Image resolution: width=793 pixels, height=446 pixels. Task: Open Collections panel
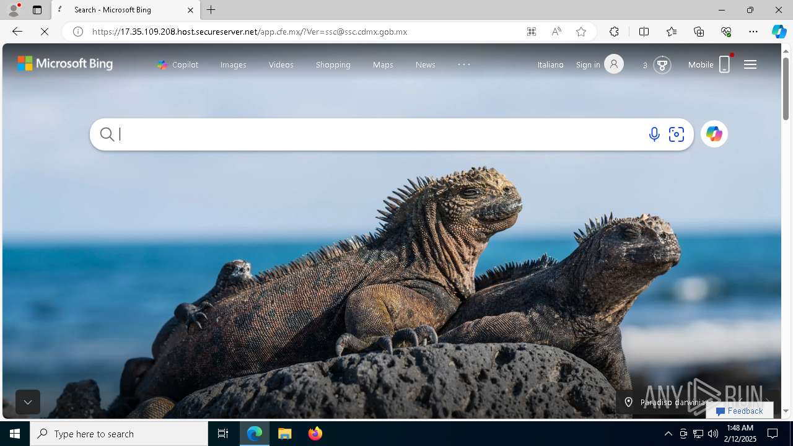point(699,32)
